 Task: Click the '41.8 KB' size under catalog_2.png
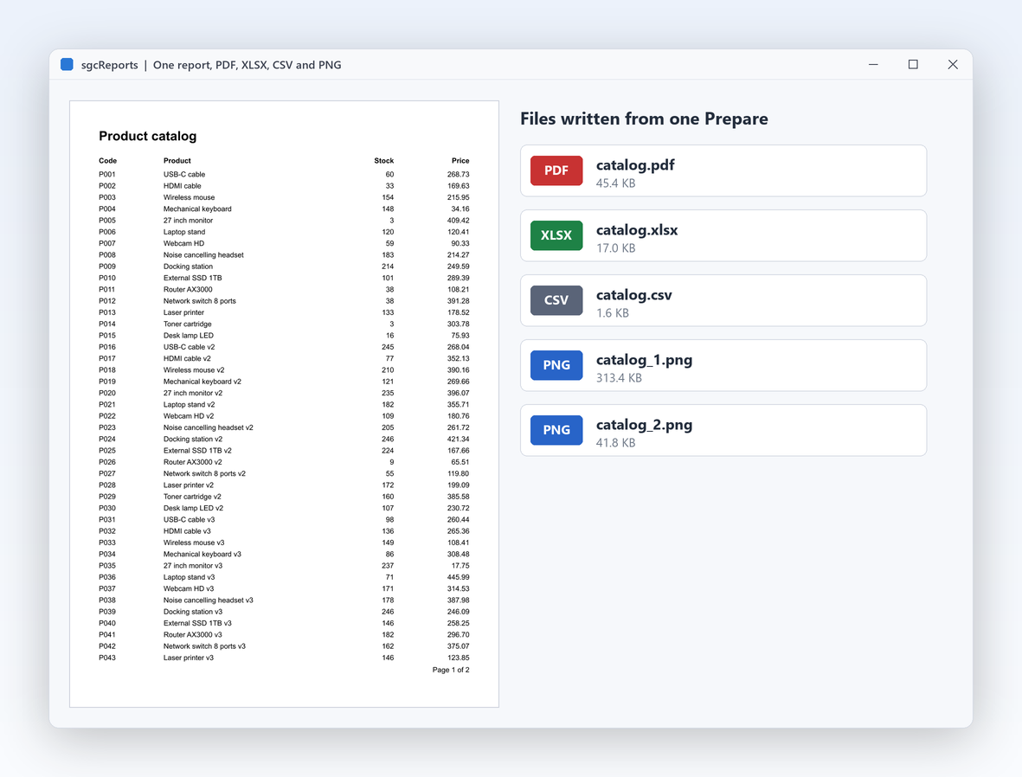coord(615,443)
